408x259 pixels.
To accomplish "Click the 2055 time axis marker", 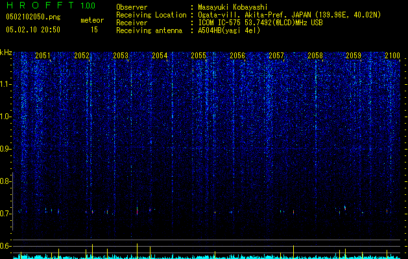I will tap(198, 56).
